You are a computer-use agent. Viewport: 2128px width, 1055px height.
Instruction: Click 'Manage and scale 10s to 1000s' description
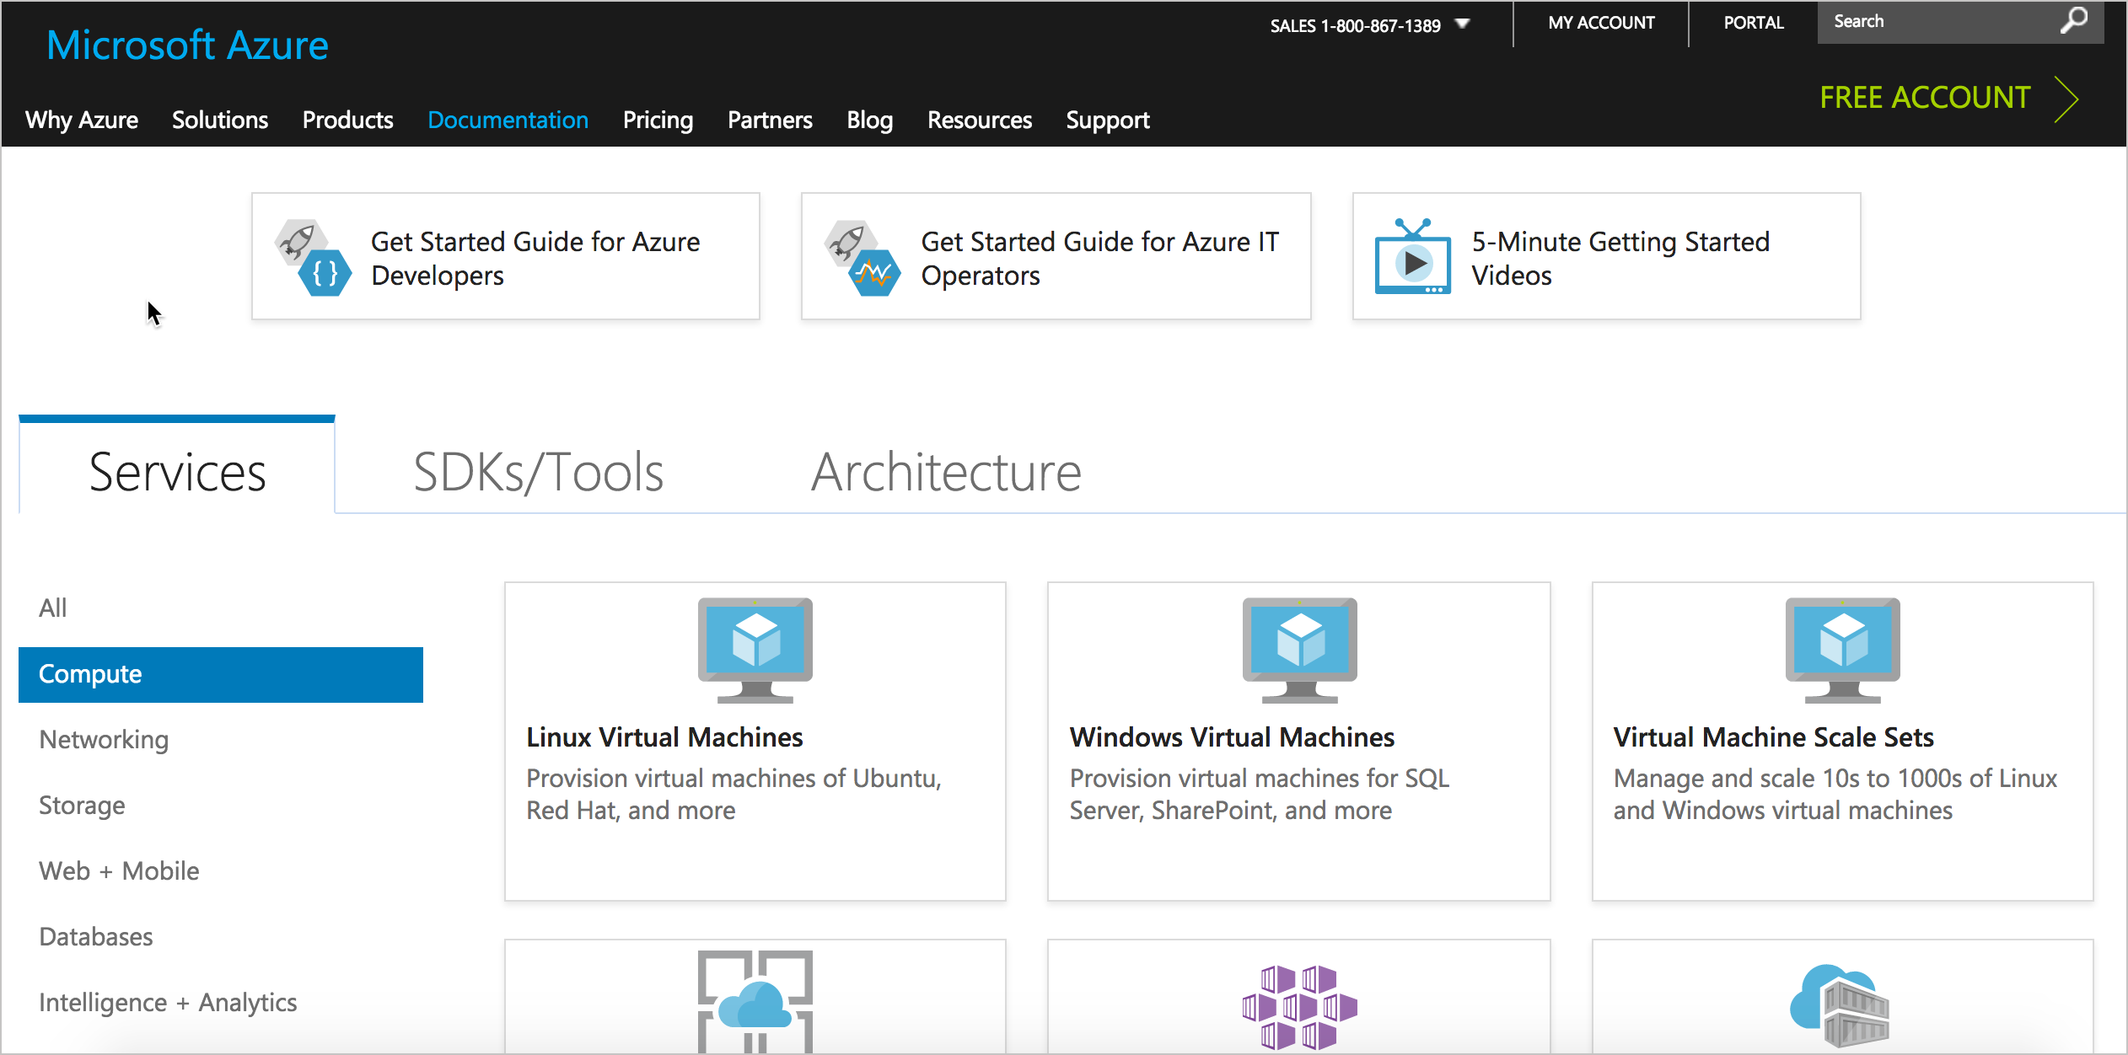[1835, 794]
